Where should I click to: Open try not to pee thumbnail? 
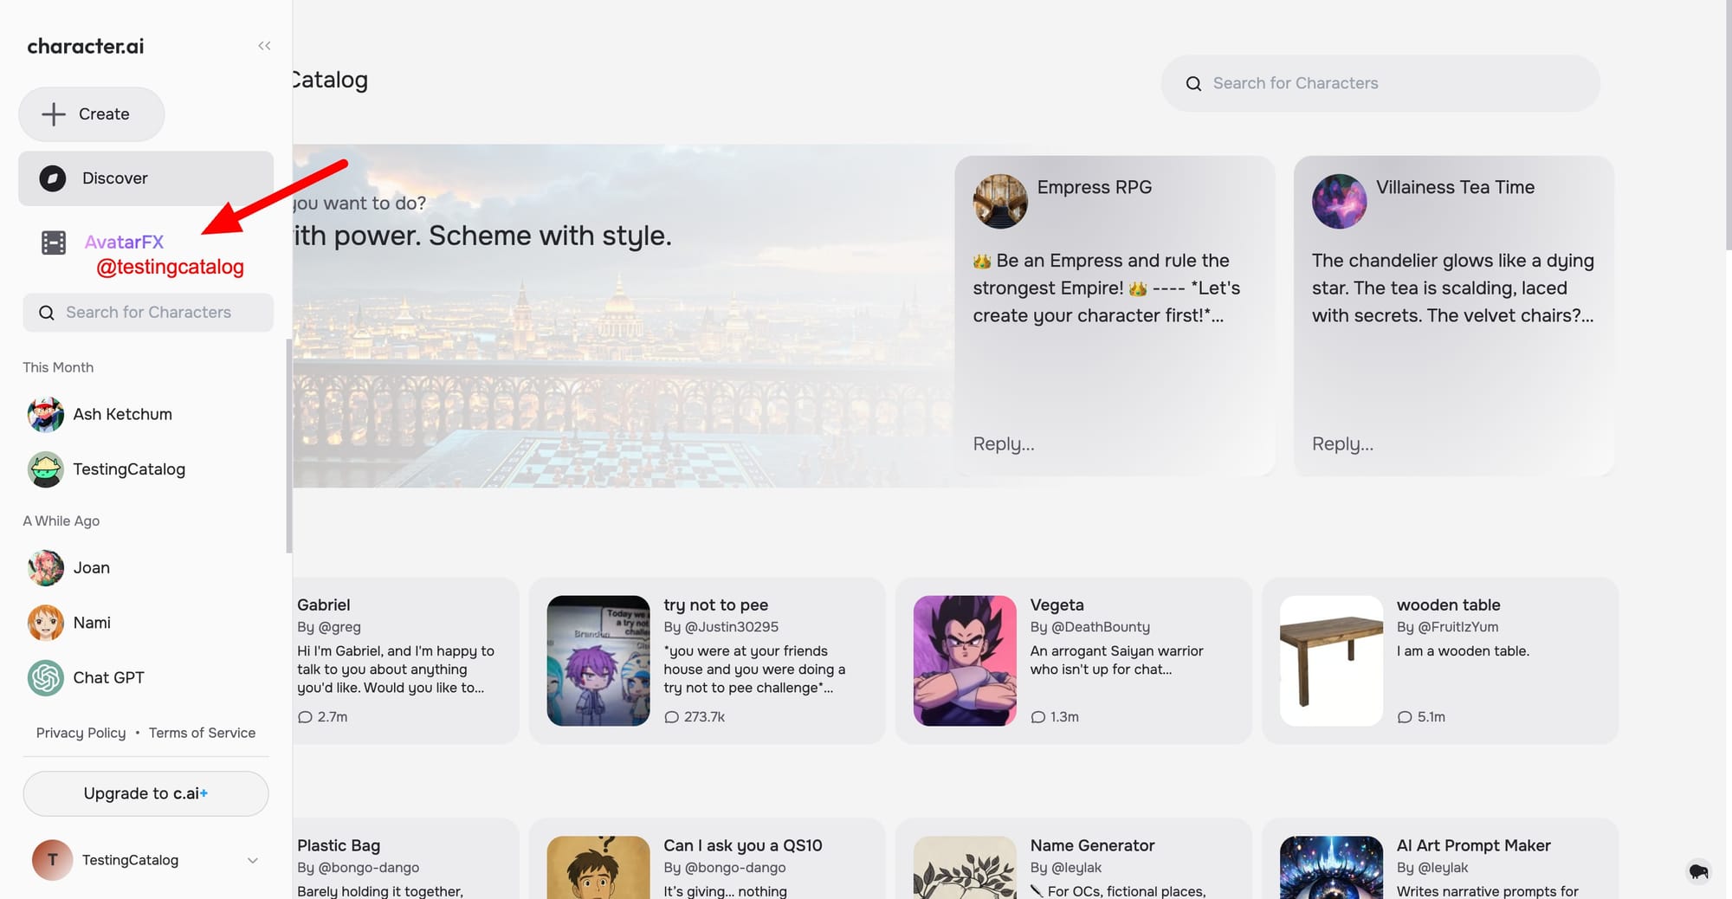(x=598, y=661)
